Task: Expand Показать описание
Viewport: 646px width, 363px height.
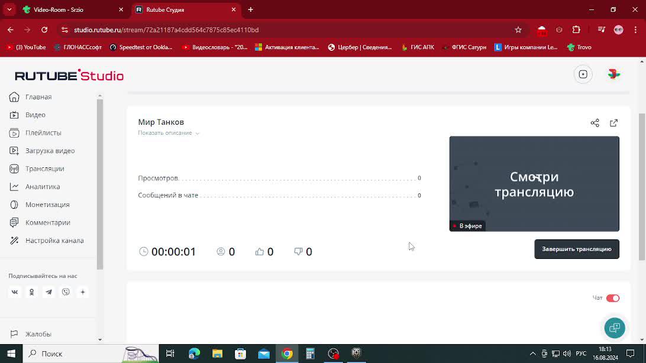Action: (x=169, y=133)
